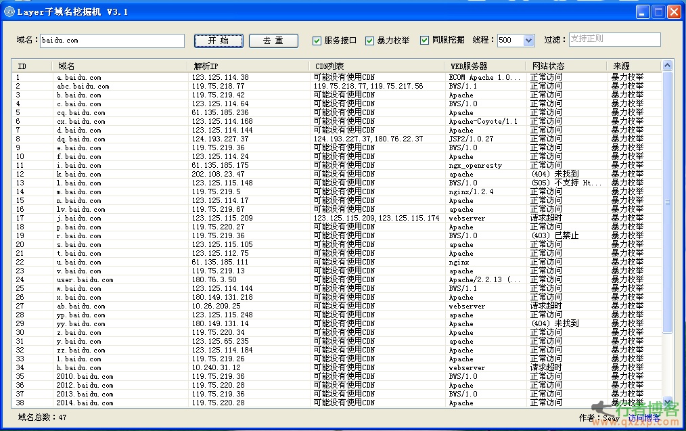Click IP 123.125.114.168
The height and width of the screenshot is (431, 686).
coord(222,121)
